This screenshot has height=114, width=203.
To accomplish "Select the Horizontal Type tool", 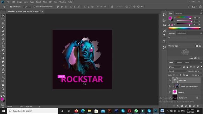I will pyautogui.click(x=3, y=73).
